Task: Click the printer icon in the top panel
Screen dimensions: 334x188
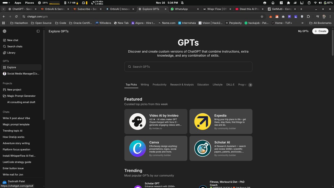Action: 264,3
